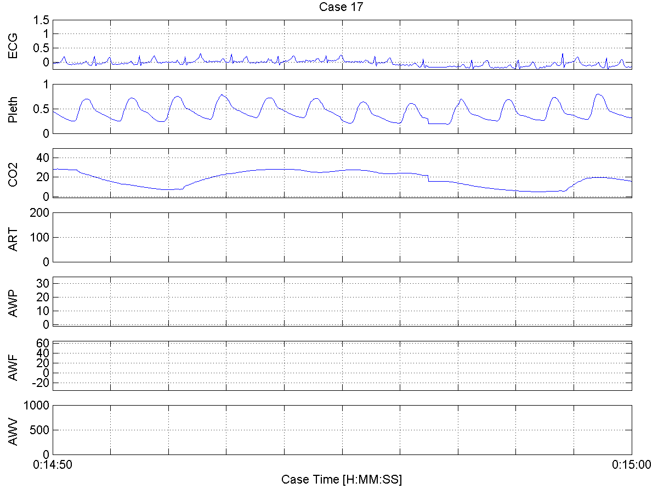Click the 0:15:00 end time tick label

(x=631, y=464)
